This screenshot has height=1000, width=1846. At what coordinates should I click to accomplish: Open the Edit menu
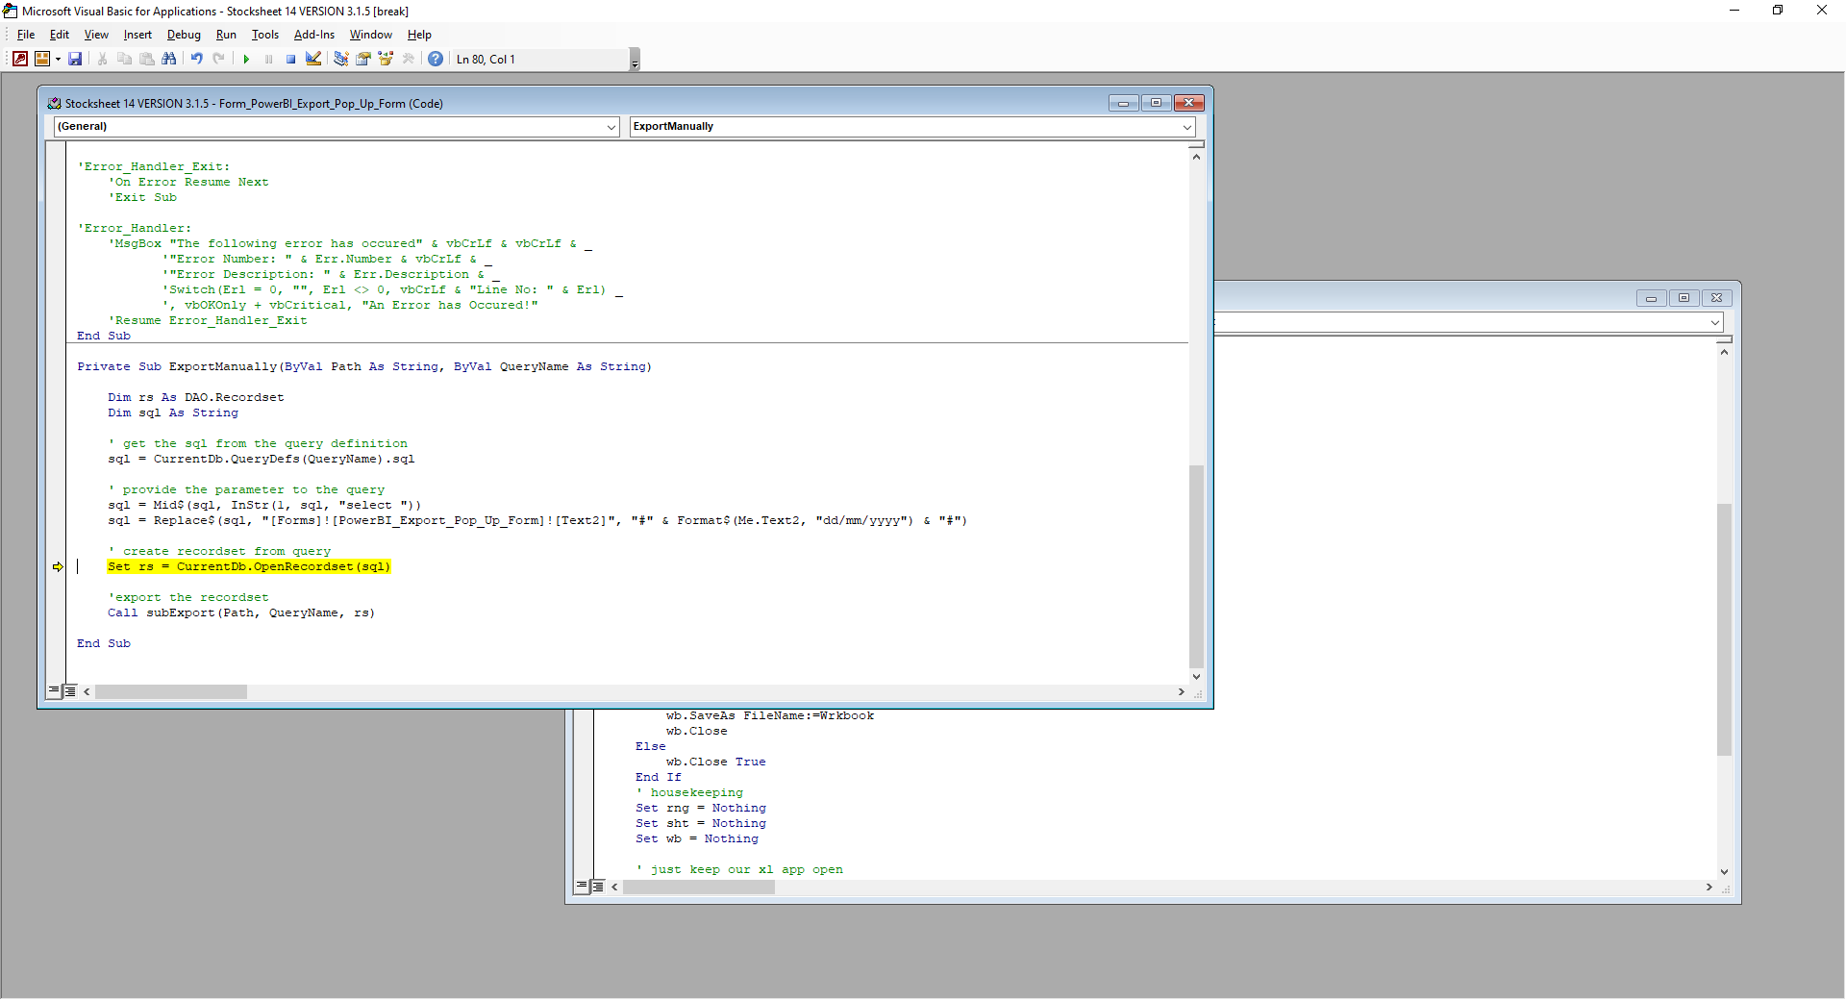60,35
